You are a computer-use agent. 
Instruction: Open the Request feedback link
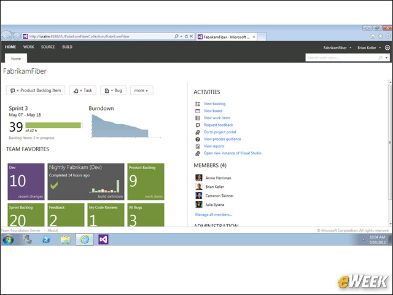[218, 125]
